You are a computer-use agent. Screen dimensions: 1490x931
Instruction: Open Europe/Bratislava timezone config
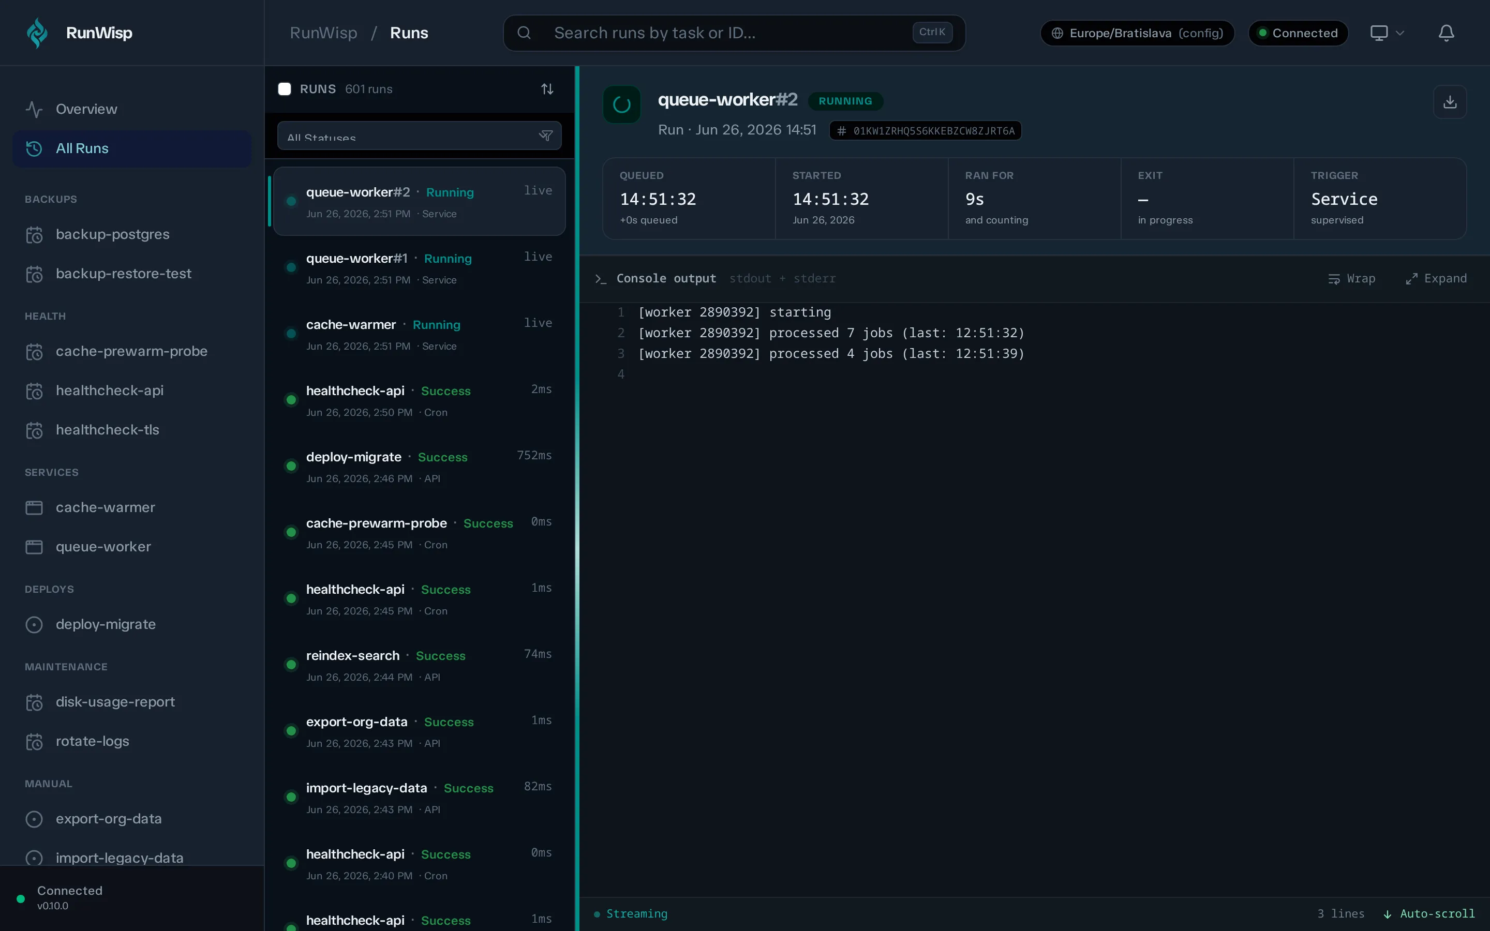tap(1137, 33)
